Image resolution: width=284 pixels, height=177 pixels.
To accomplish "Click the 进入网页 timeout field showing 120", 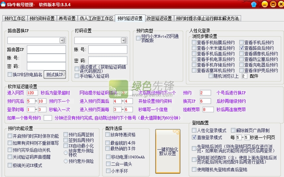I will point(32,93).
